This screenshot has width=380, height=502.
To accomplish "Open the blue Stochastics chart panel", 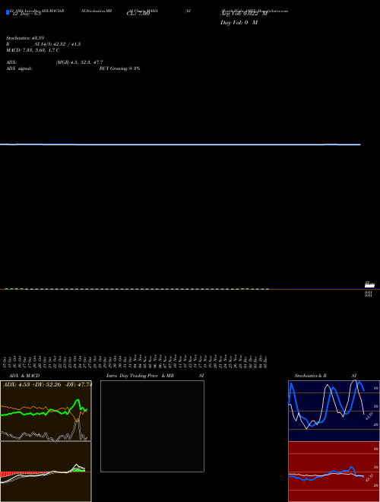I will 334,411.
